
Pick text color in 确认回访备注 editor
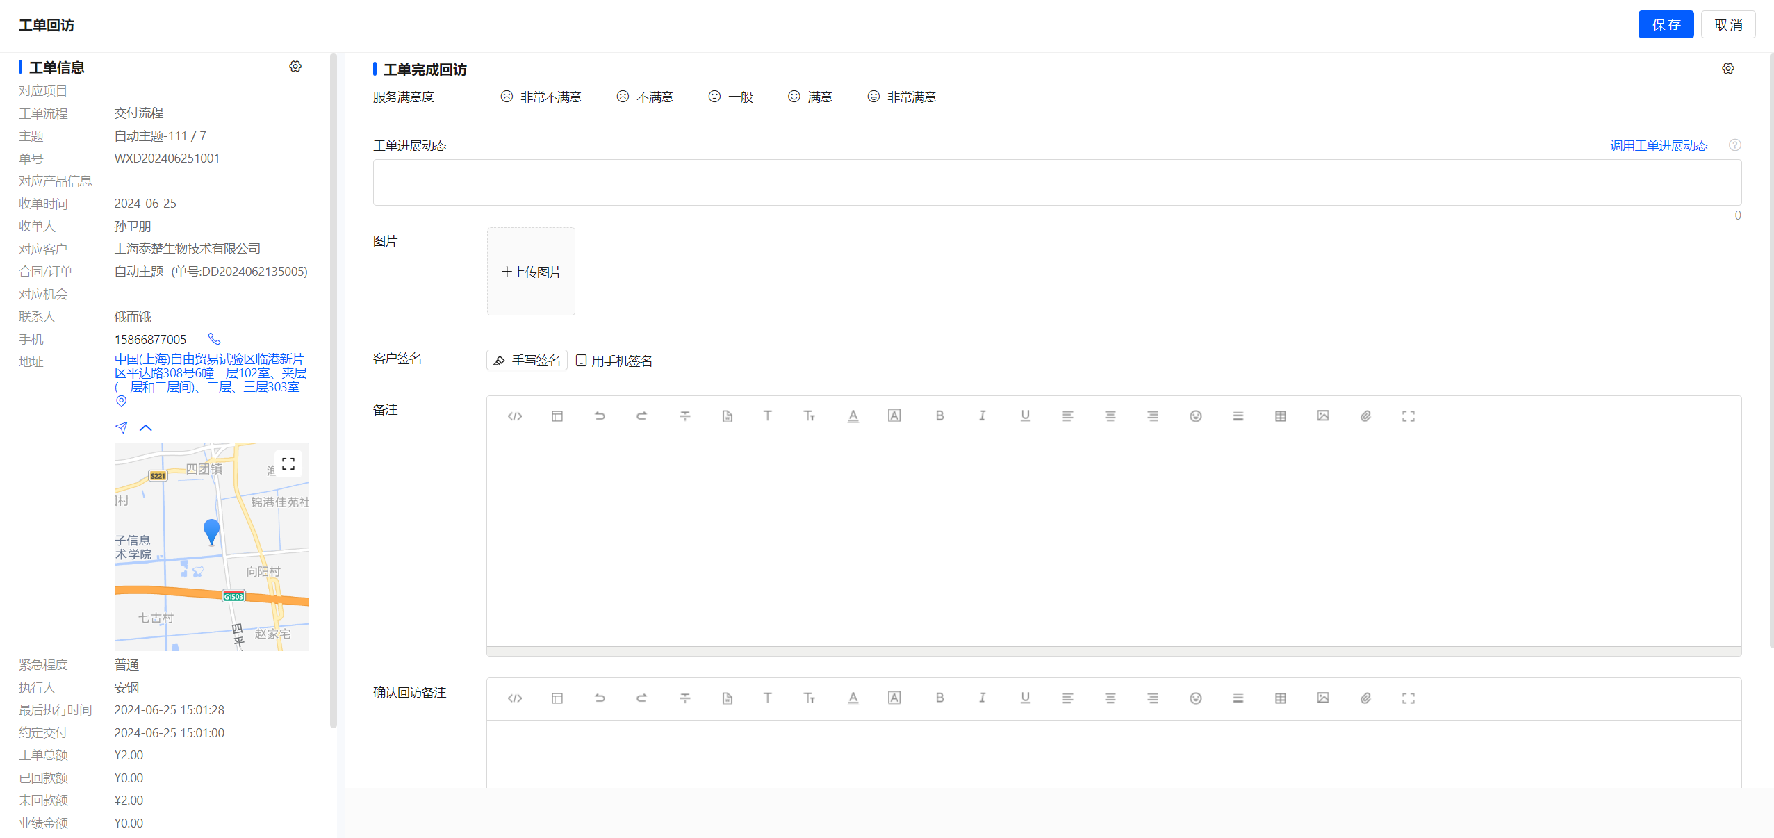(x=853, y=698)
